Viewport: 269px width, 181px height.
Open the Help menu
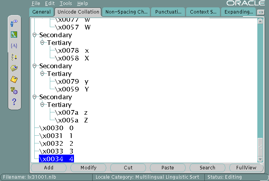point(83,3)
